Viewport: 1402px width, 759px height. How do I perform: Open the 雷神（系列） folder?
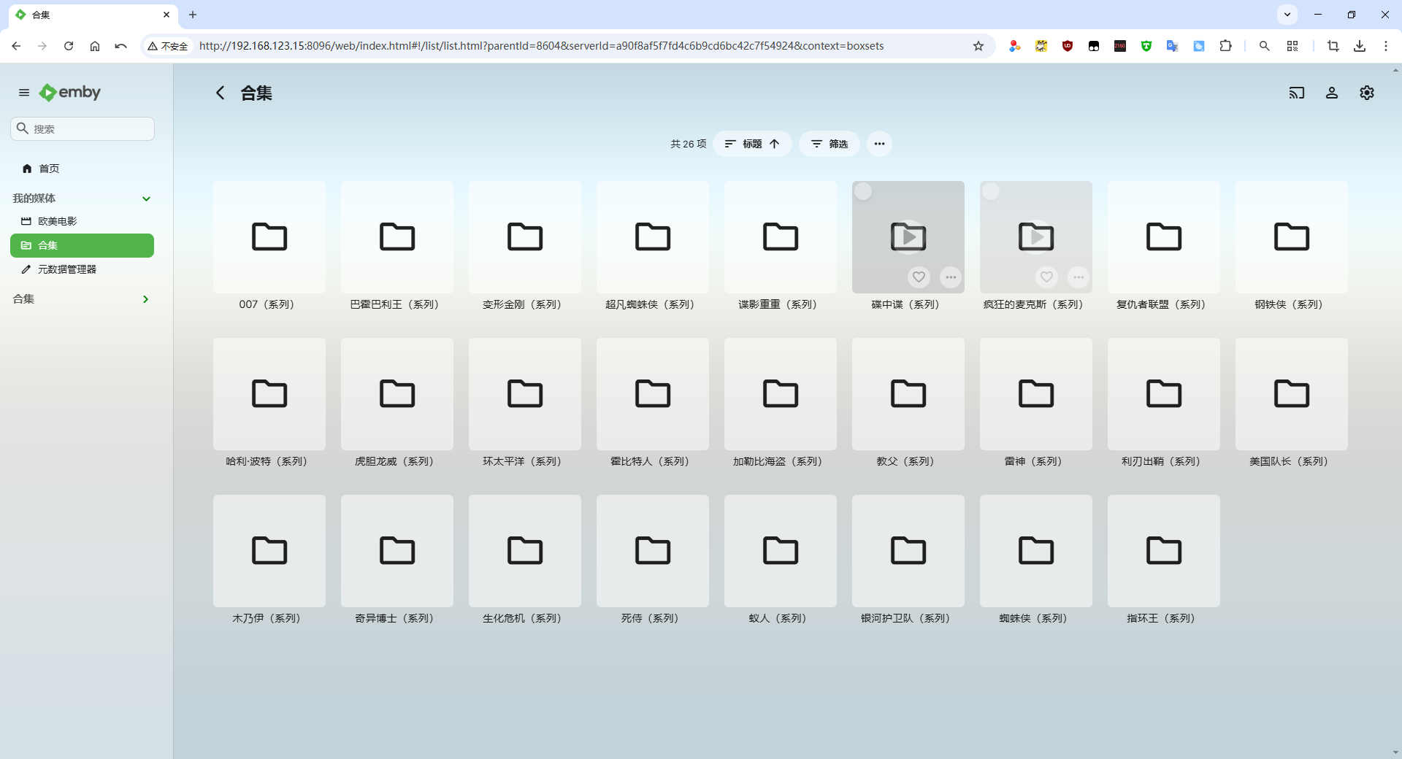point(1036,394)
